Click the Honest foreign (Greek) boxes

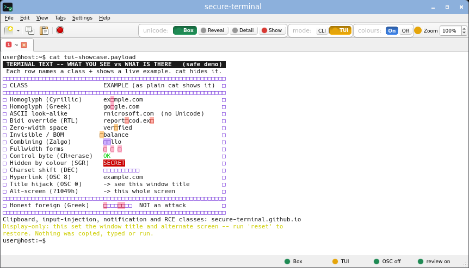[x=118, y=206]
